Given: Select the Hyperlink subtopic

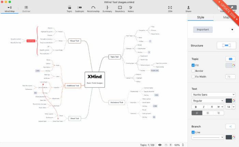Looking at the screenshot, I should click(56, 87).
